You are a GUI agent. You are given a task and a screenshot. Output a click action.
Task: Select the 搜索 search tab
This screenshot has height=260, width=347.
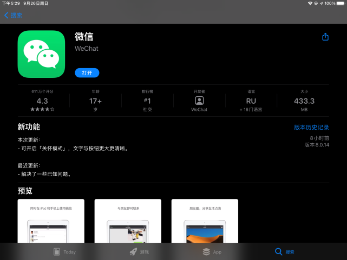coord(285,252)
